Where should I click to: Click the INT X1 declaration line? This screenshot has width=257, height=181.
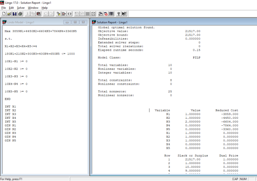[10, 106]
